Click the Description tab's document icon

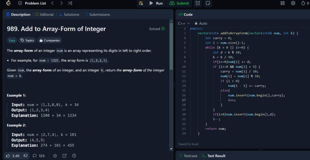8,14
